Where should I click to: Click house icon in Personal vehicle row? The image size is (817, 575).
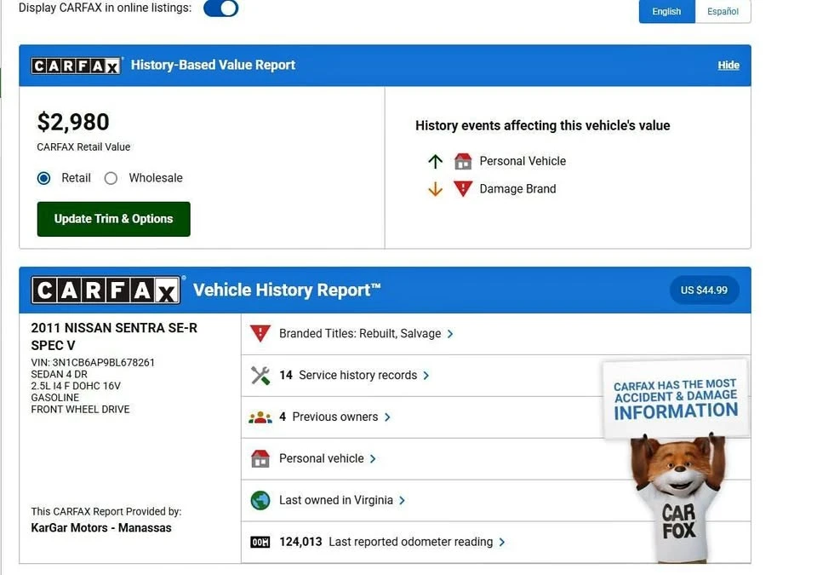click(260, 458)
